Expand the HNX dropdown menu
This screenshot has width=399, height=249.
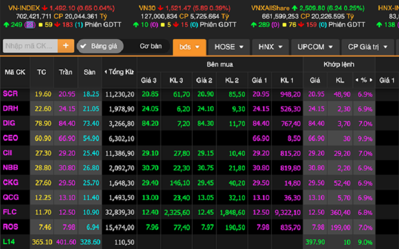pos(270,47)
